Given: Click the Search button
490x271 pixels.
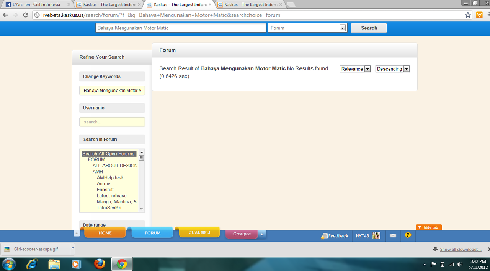Looking at the screenshot, I should click(x=369, y=28).
